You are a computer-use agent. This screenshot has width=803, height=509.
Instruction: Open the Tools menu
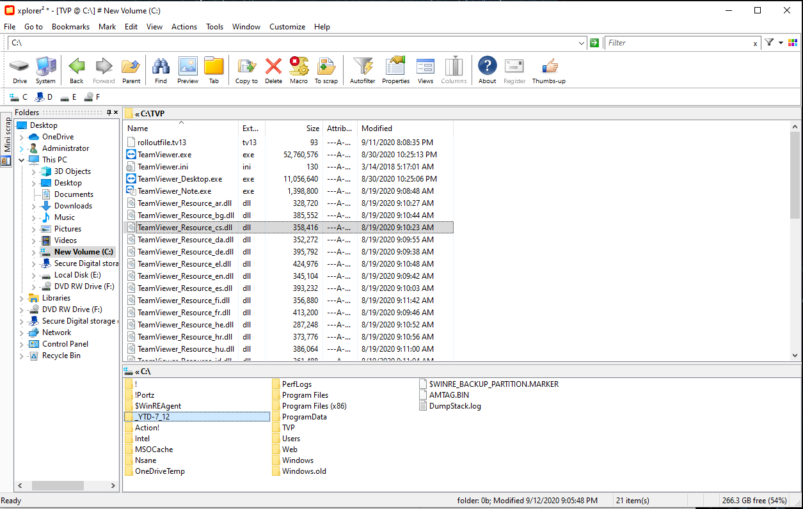pos(214,27)
